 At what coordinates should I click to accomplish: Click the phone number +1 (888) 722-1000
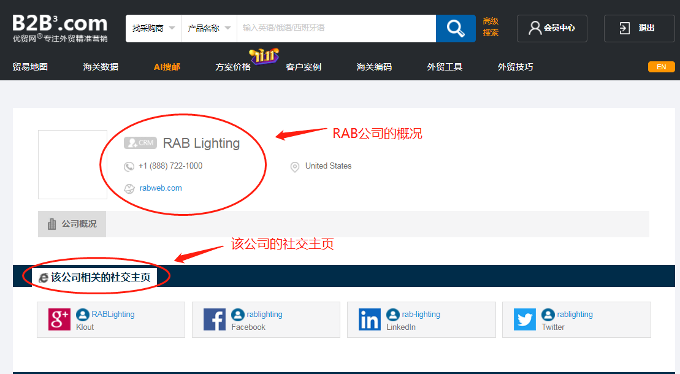[x=170, y=166]
